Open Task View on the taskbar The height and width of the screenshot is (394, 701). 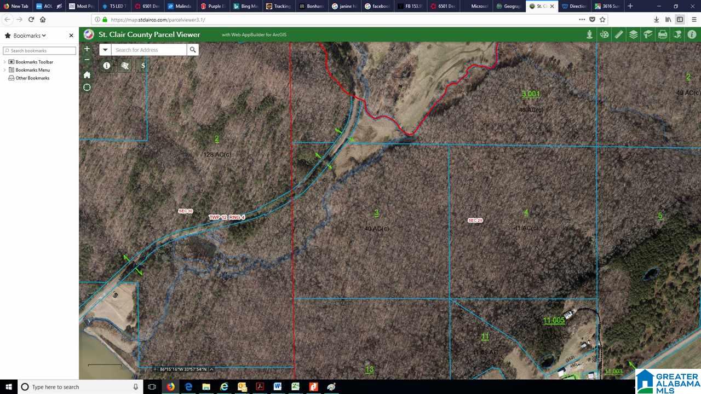[152, 387]
